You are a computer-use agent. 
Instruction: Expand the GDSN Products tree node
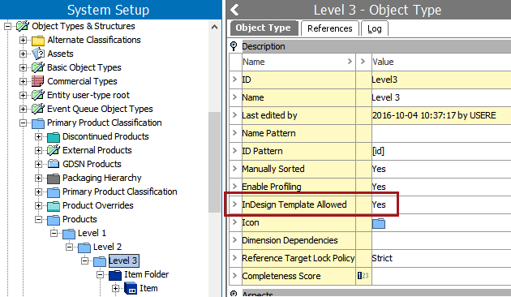coord(38,164)
